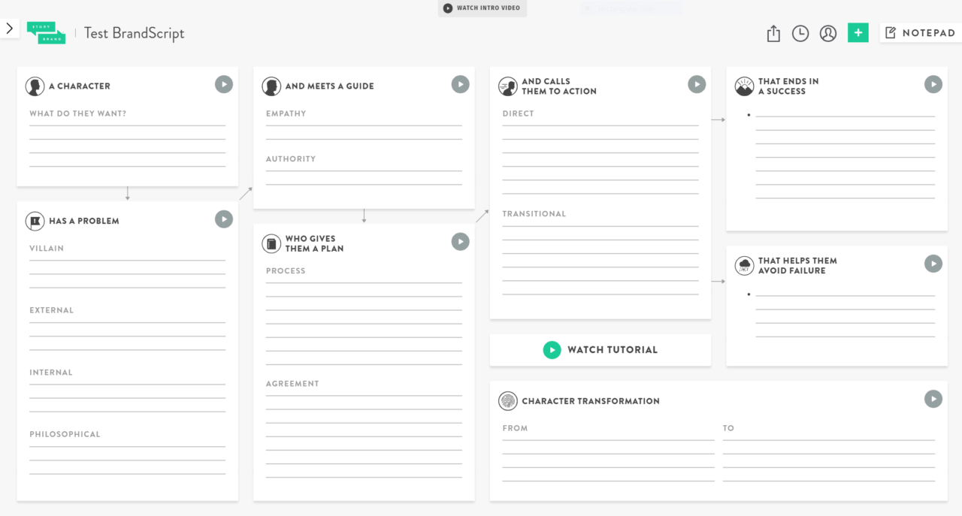Click the Watch Intro Video button

(482, 8)
